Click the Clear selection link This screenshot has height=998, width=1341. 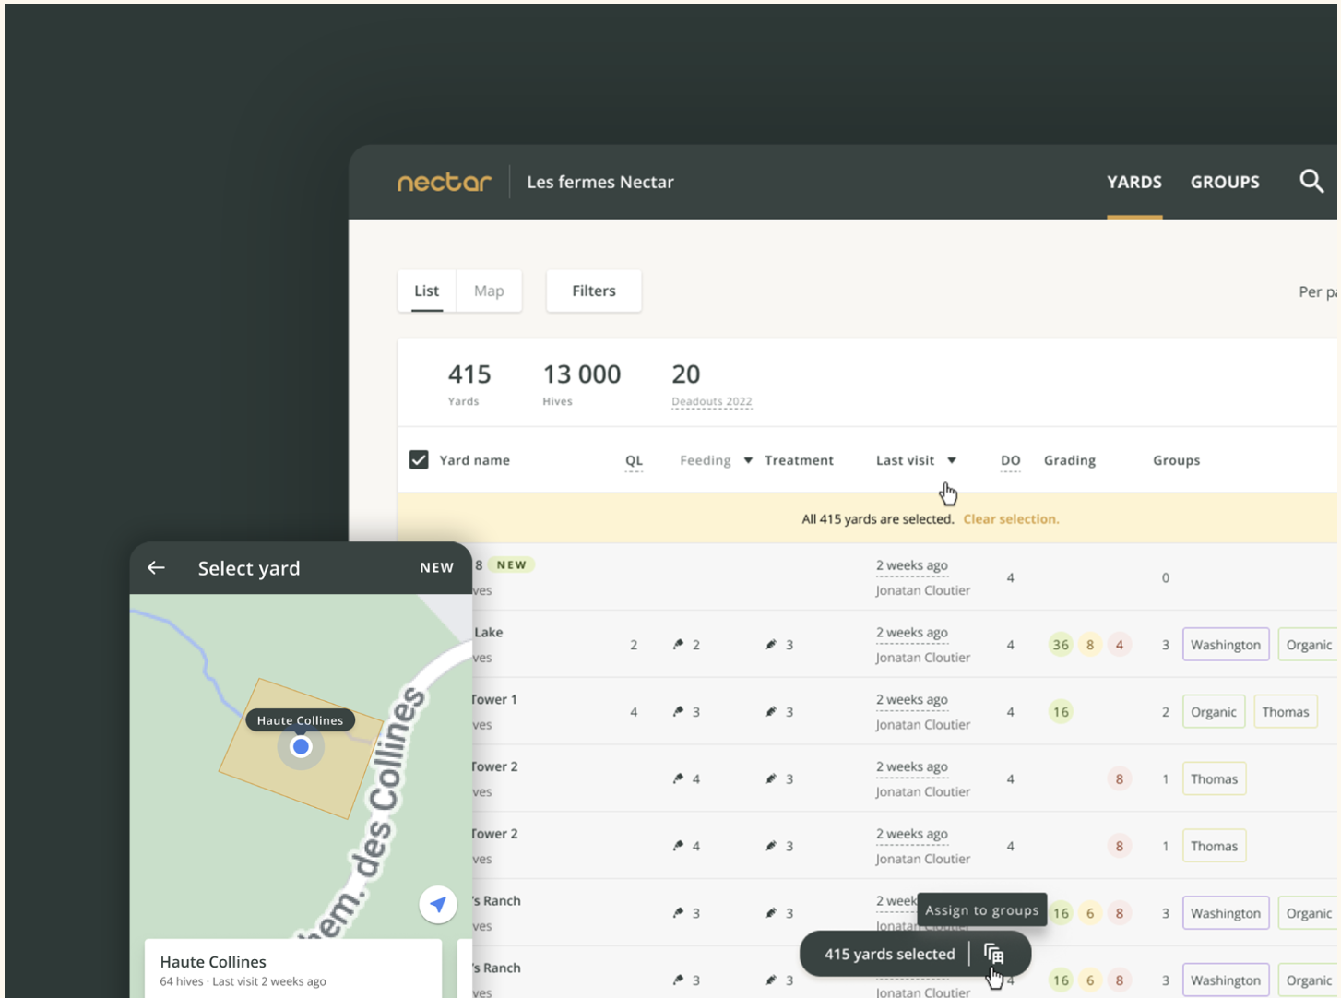1011,519
